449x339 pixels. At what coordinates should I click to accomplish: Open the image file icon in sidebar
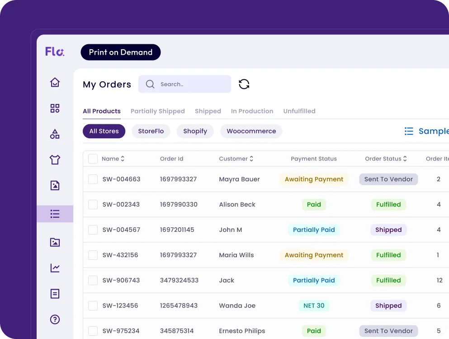tap(55, 185)
